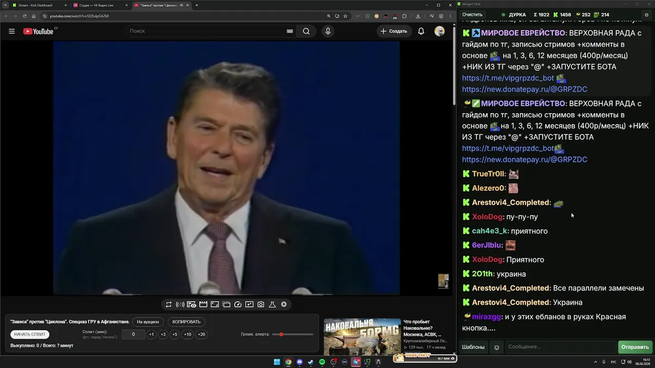Open the Наковальня recommended video thumbnail
This screenshot has width=655, height=368.
point(362,336)
